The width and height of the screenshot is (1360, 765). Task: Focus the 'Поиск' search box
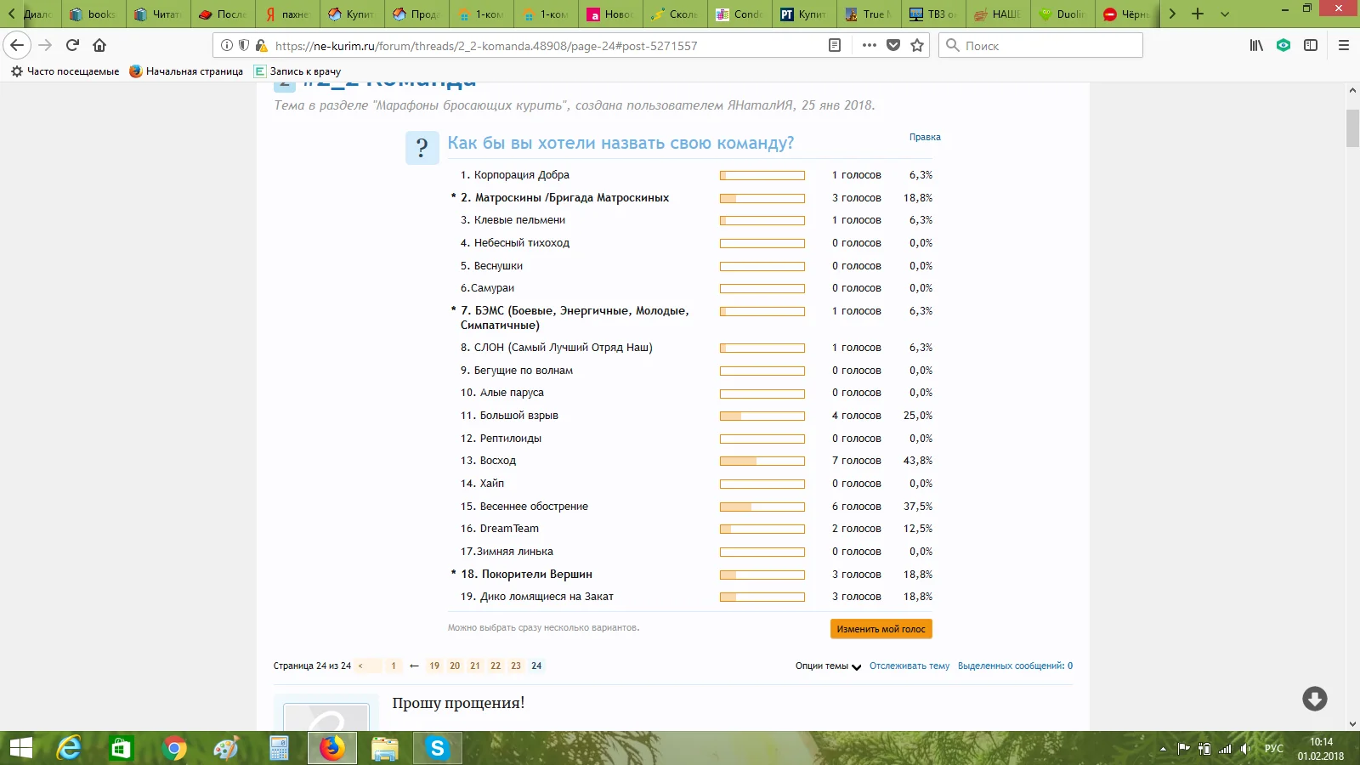pyautogui.click(x=1041, y=45)
